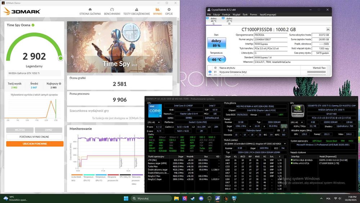Click next disk arrow in CrystalDiskInfo
The width and height of the screenshot is (360, 203).
(328, 30)
